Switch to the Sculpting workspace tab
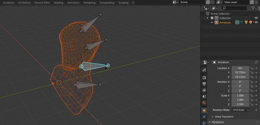 [x=9, y=3]
